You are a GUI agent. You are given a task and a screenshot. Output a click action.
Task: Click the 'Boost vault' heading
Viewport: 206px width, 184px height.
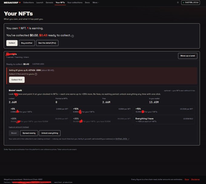point(15,90)
